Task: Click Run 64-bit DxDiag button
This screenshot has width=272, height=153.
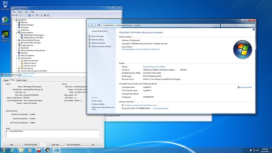Action: point(30,144)
